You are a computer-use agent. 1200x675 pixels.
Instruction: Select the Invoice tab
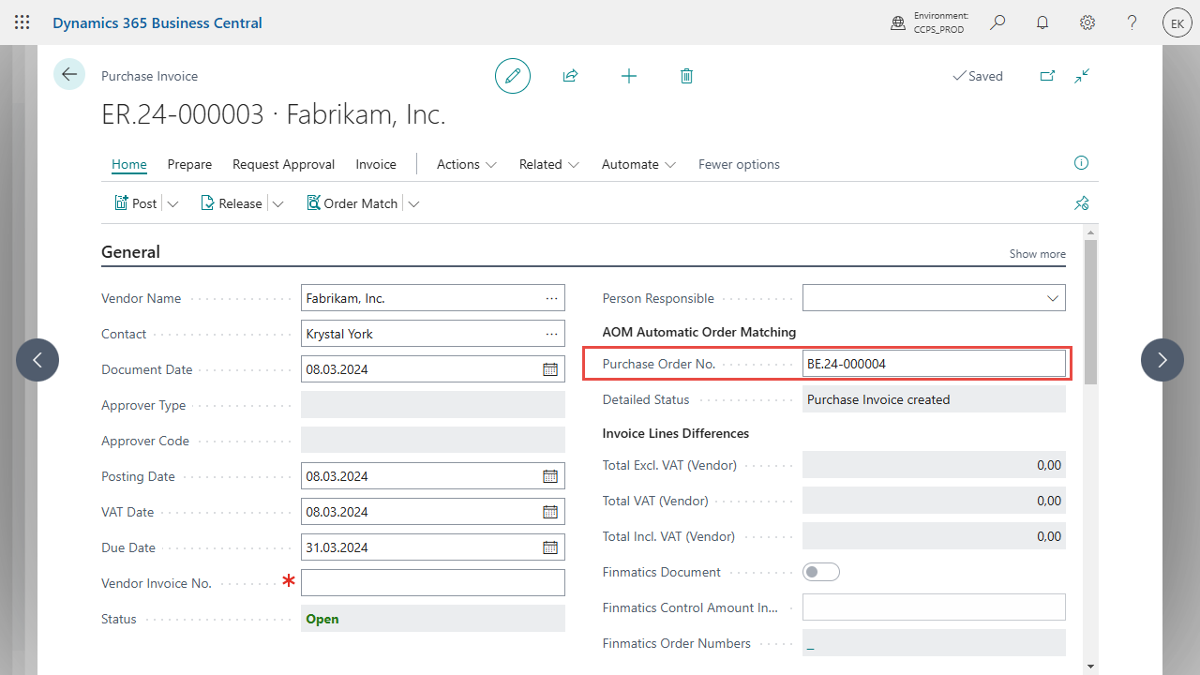[376, 164]
